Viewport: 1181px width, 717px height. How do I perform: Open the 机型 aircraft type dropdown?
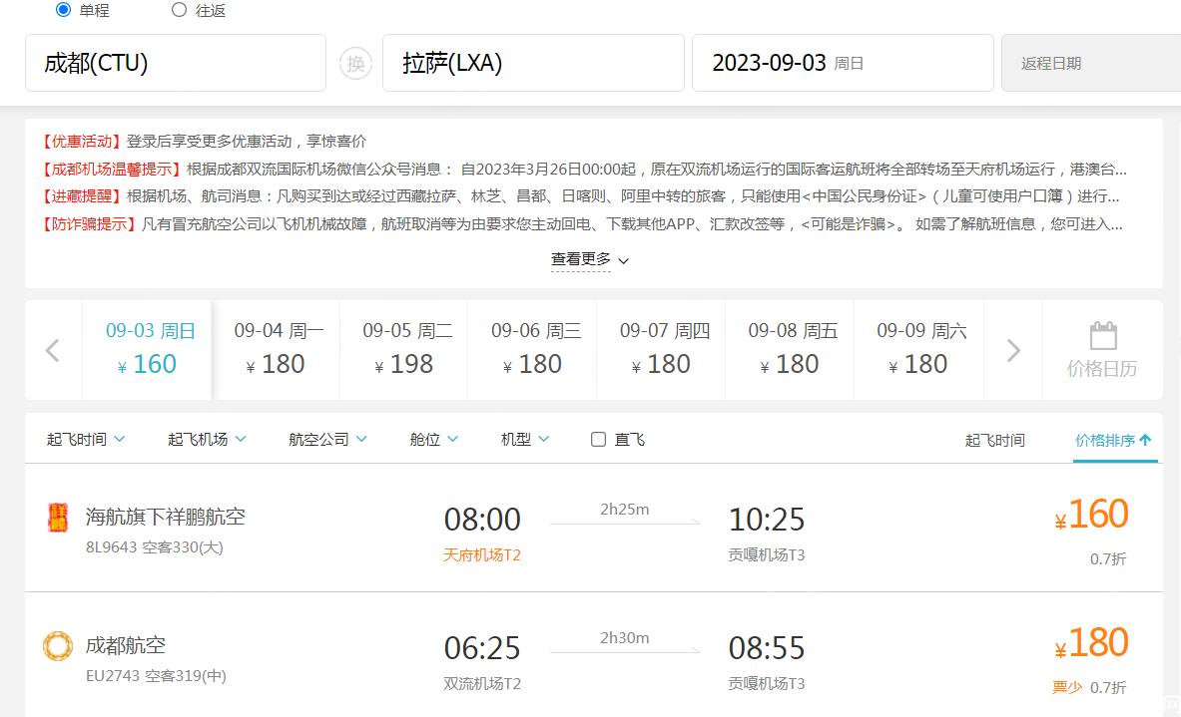point(525,440)
